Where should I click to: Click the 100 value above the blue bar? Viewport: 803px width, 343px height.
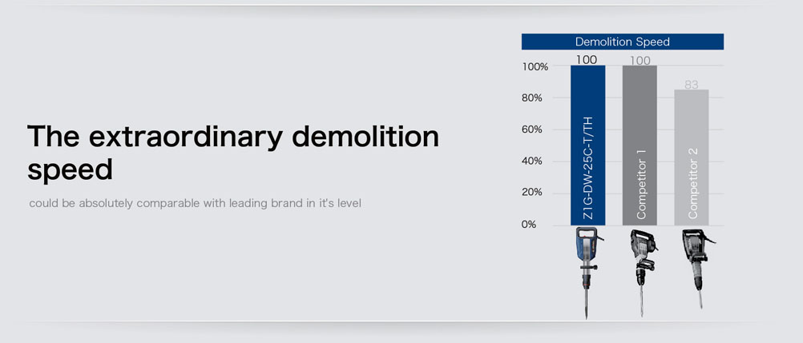[x=587, y=60]
